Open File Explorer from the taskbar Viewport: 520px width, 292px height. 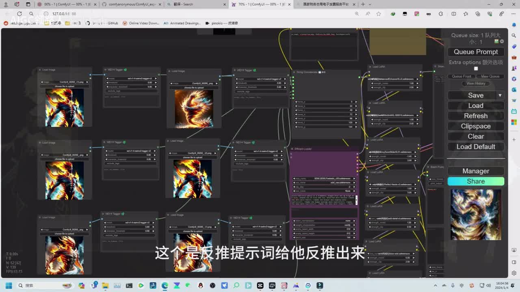coord(105,286)
